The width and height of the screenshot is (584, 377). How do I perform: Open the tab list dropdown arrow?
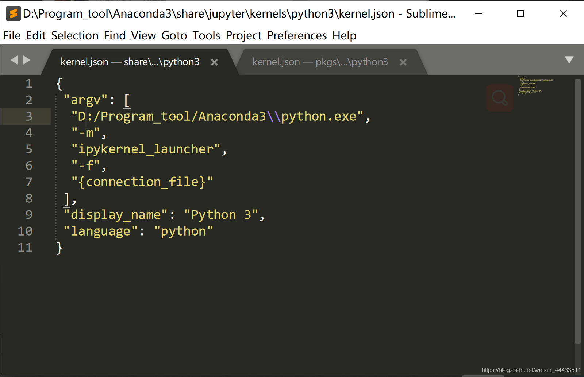point(569,60)
